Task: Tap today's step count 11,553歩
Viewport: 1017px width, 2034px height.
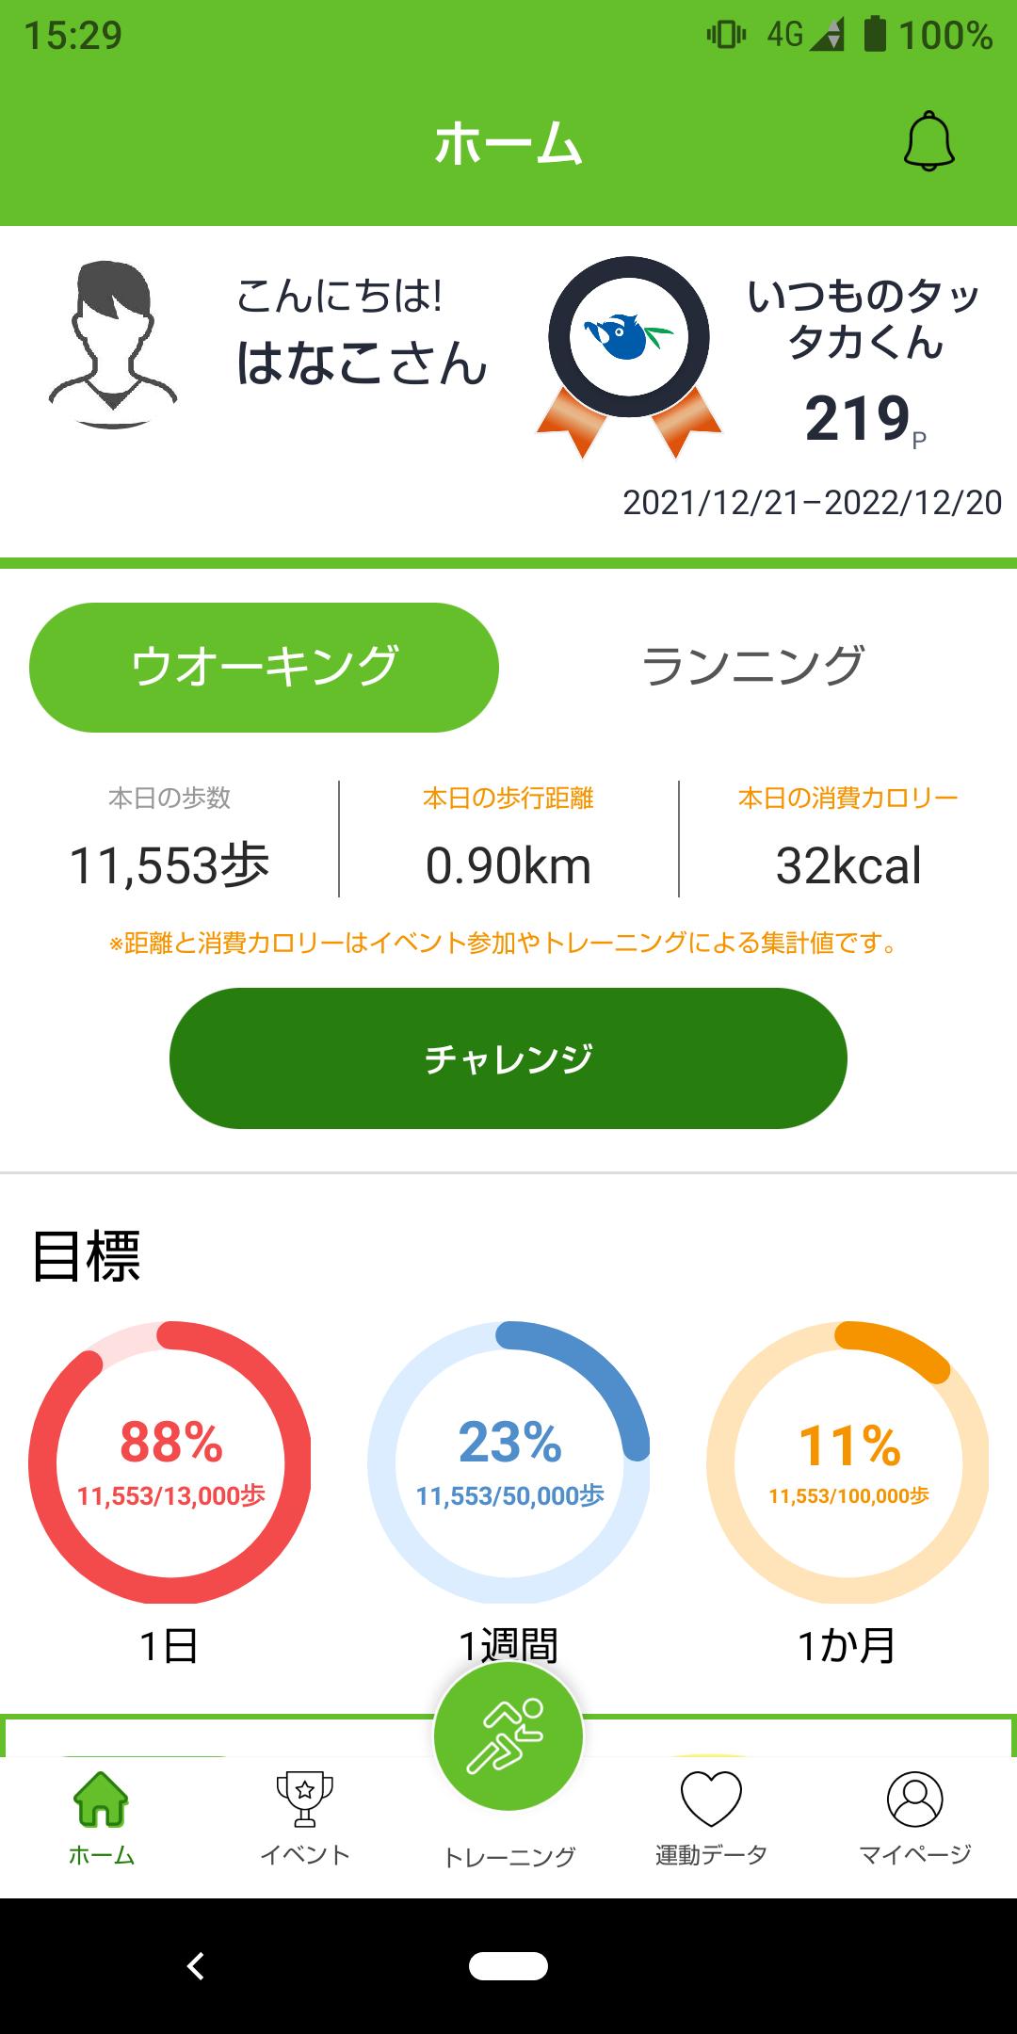Action: (x=169, y=865)
